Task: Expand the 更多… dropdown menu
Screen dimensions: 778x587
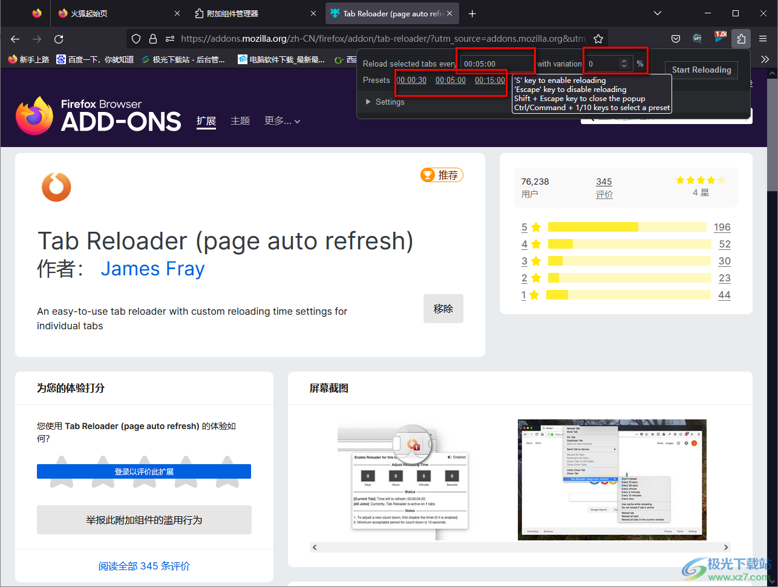Action: [x=282, y=121]
